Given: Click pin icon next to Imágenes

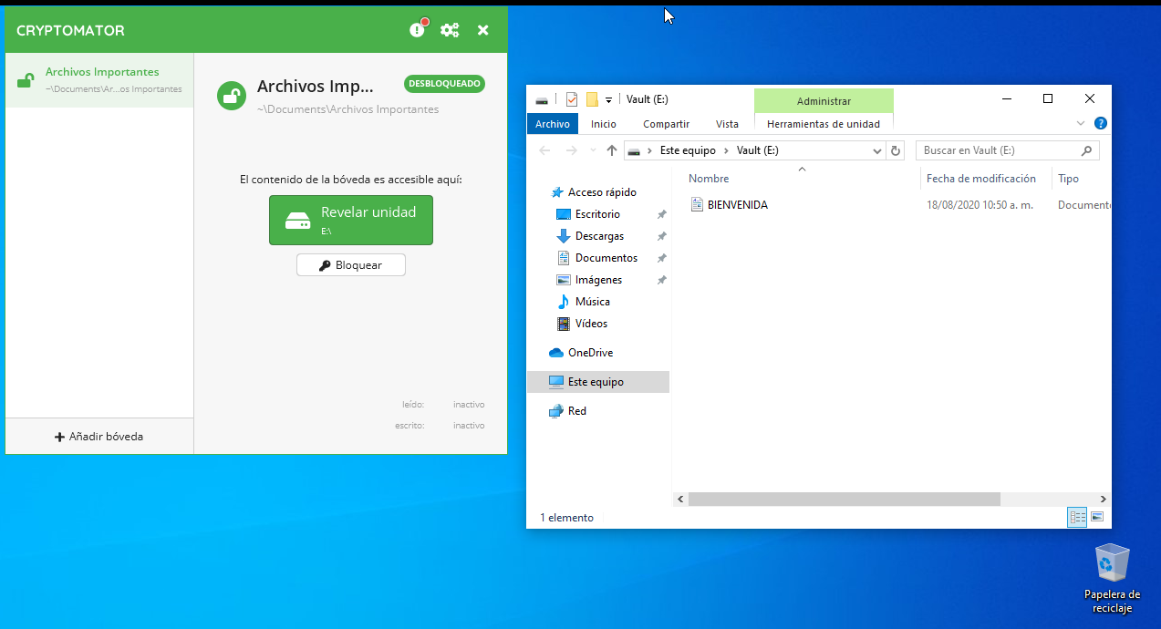Looking at the screenshot, I should pyautogui.click(x=662, y=280).
